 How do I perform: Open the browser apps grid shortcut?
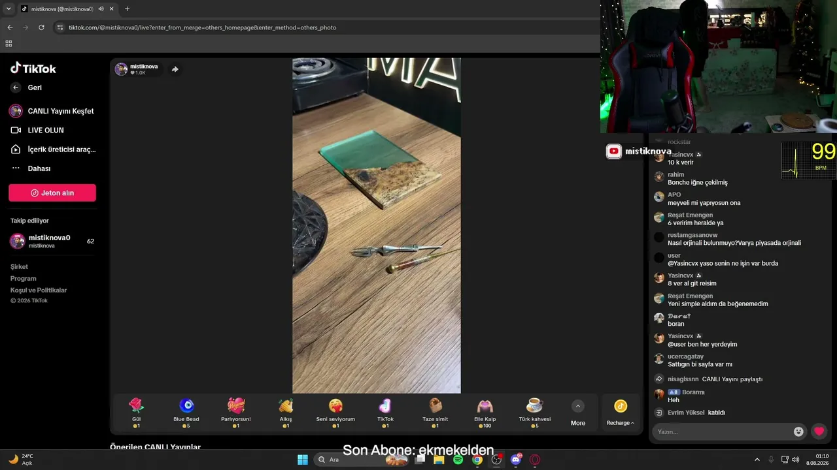(x=9, y=44)
